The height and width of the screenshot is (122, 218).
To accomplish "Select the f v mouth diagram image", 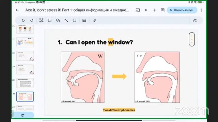I will click(x=157, y=77).
